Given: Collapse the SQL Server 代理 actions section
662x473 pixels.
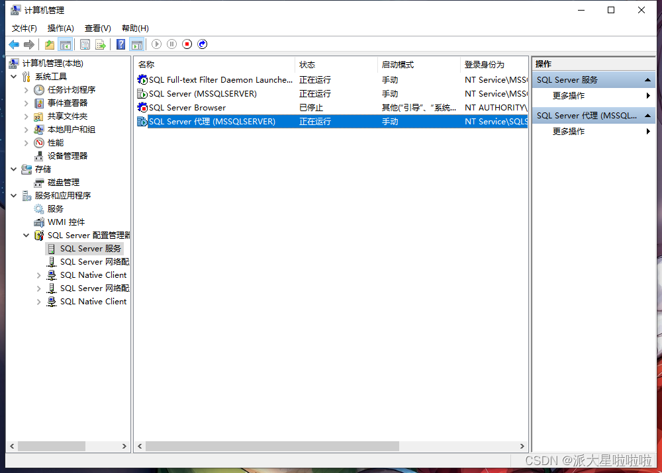Looking at the screenshot, I should click(647, 116).
